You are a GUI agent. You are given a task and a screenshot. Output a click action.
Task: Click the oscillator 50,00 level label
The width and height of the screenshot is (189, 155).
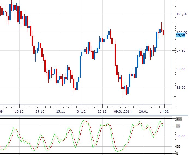181,136
